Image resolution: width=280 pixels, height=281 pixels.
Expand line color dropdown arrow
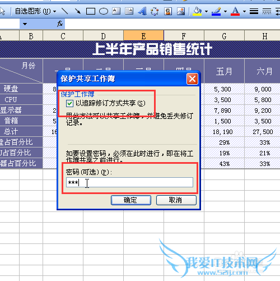[225, 12]
